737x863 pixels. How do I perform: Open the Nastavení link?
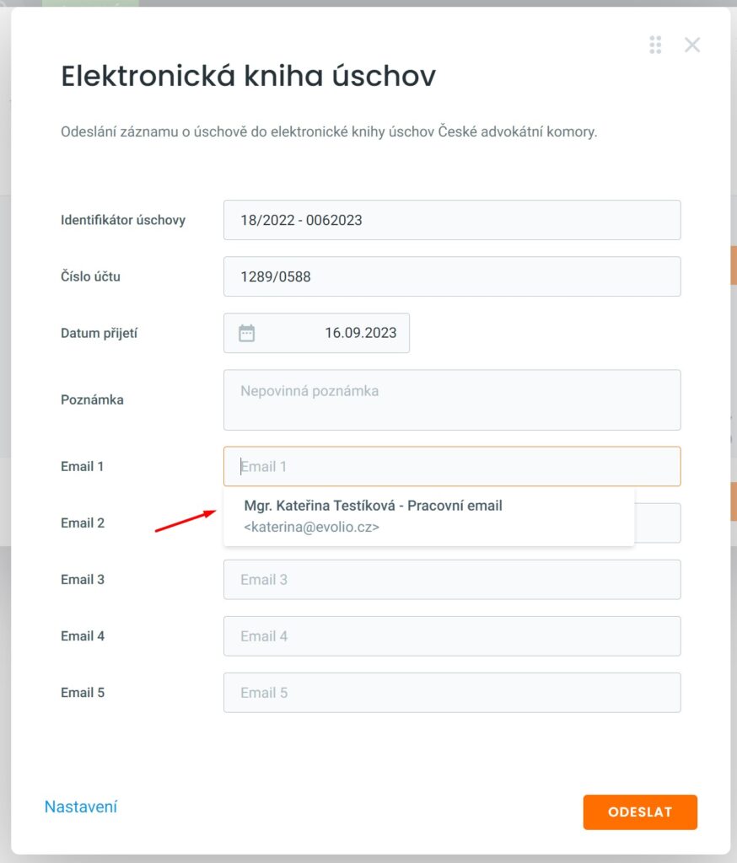click(x=81, y=807)
